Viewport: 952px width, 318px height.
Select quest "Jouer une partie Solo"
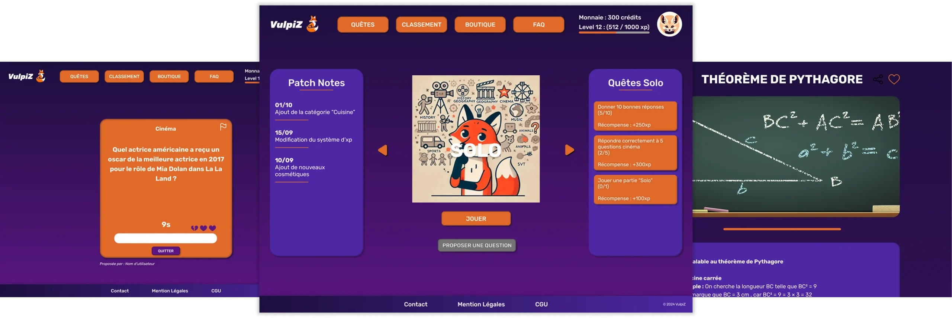[635, 189]
